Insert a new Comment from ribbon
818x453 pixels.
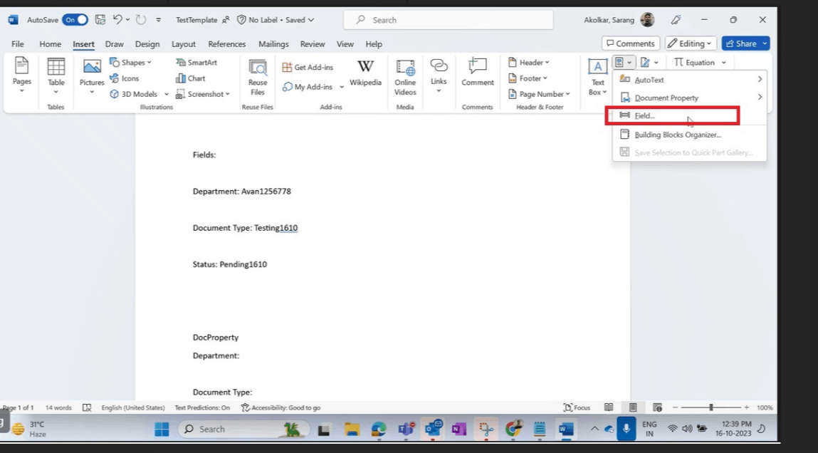477,72
